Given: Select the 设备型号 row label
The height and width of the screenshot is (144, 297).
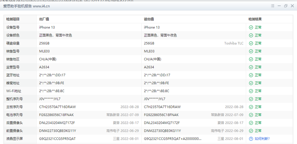Looking at the screenshot, I should (13, 27).
